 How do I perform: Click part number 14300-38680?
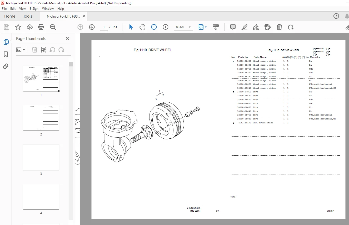tap(244, 61)
